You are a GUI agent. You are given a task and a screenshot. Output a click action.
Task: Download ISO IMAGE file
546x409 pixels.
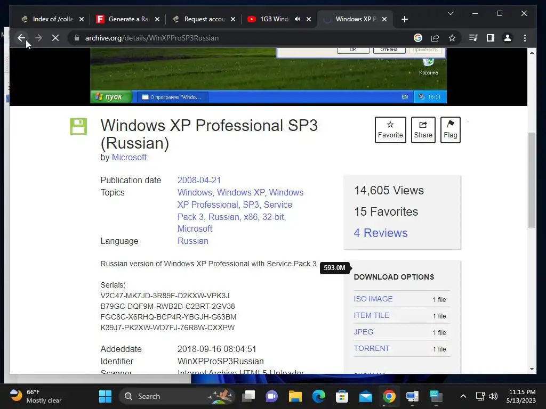click(x=373, y=299)
